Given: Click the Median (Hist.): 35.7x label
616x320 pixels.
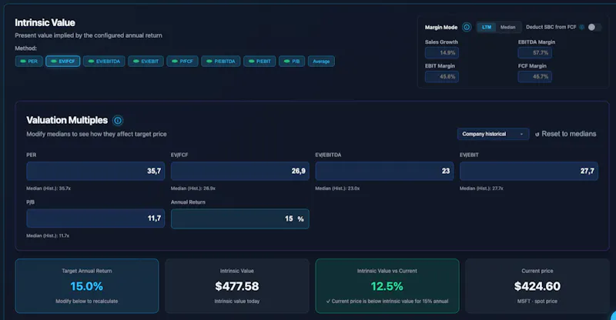Looking at the screenshot, I should [49, 188].
